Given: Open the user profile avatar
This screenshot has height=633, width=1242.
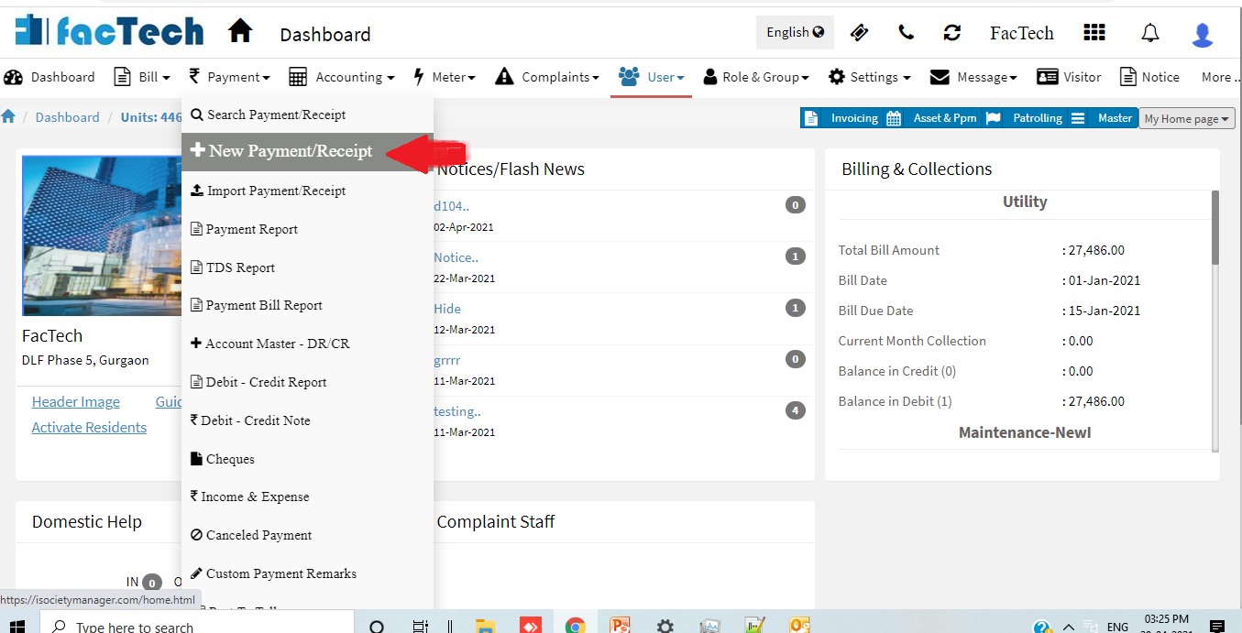Looking at the screenshot, I should (x=1202, y=35).
